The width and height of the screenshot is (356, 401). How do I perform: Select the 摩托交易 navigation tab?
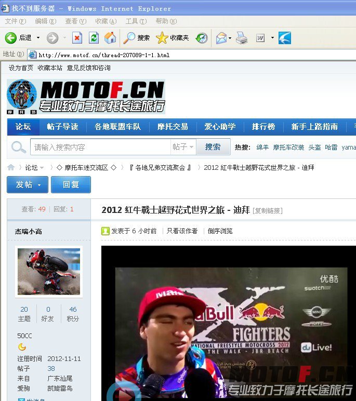click(173, 127)
